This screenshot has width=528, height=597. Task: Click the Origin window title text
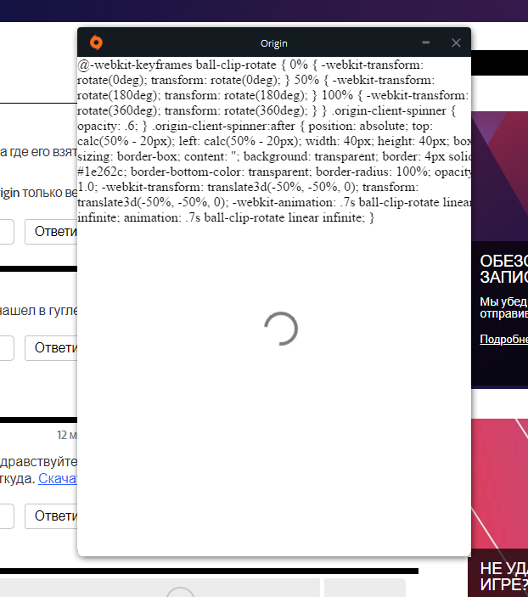tap(274, 43)
